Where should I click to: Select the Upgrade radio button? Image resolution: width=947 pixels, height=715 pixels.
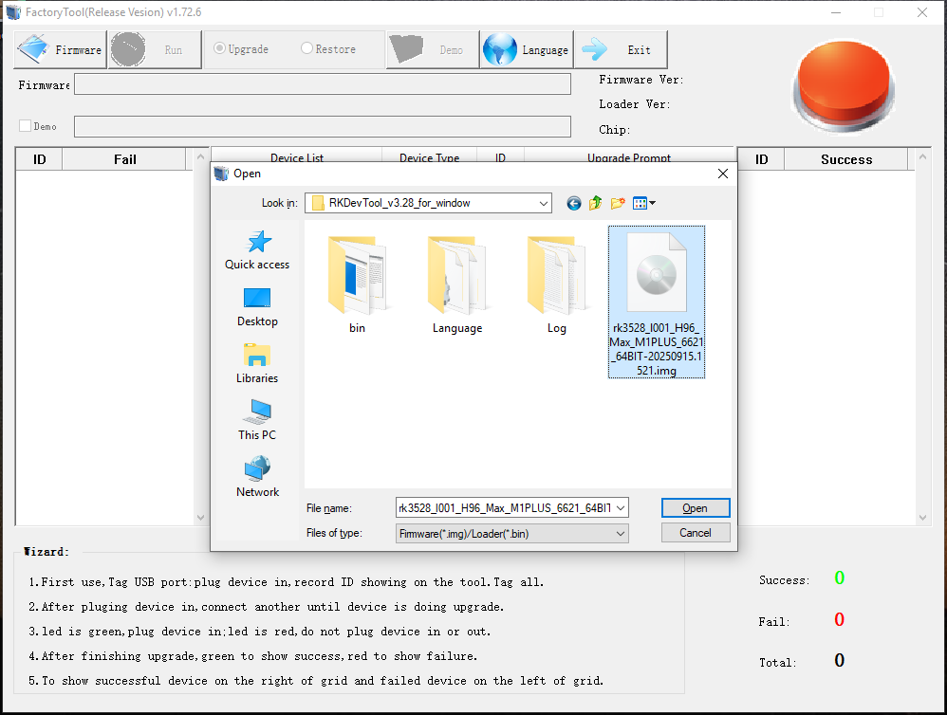pos(220,49)
